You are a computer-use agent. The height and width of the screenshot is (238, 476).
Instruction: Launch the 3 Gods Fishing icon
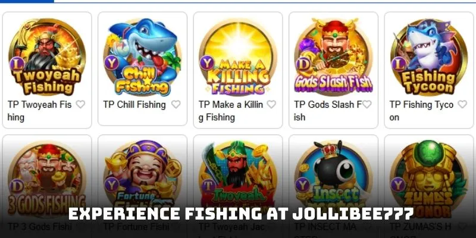pos(47,179)
